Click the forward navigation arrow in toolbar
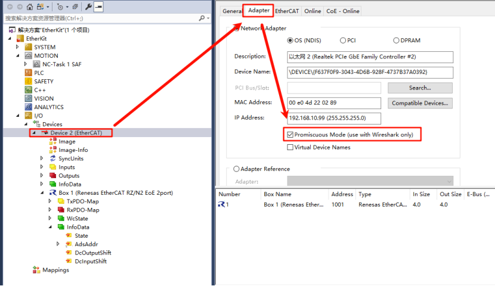The width and height of the screenshot is (495, 286). pyautogui.click(x=20, y=7)
